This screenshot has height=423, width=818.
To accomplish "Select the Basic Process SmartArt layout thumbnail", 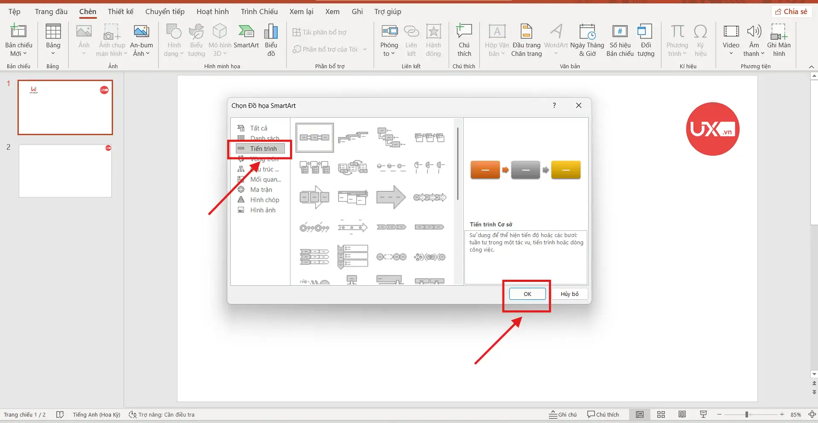I will click(315, 137).
